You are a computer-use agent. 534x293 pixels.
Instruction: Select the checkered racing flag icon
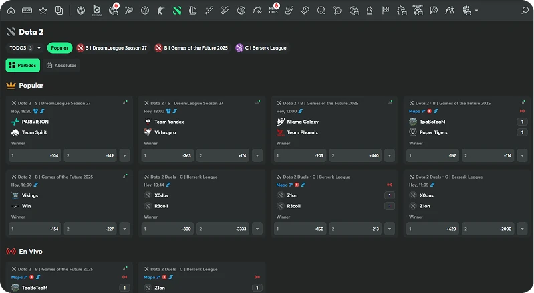tap(386, 10)
